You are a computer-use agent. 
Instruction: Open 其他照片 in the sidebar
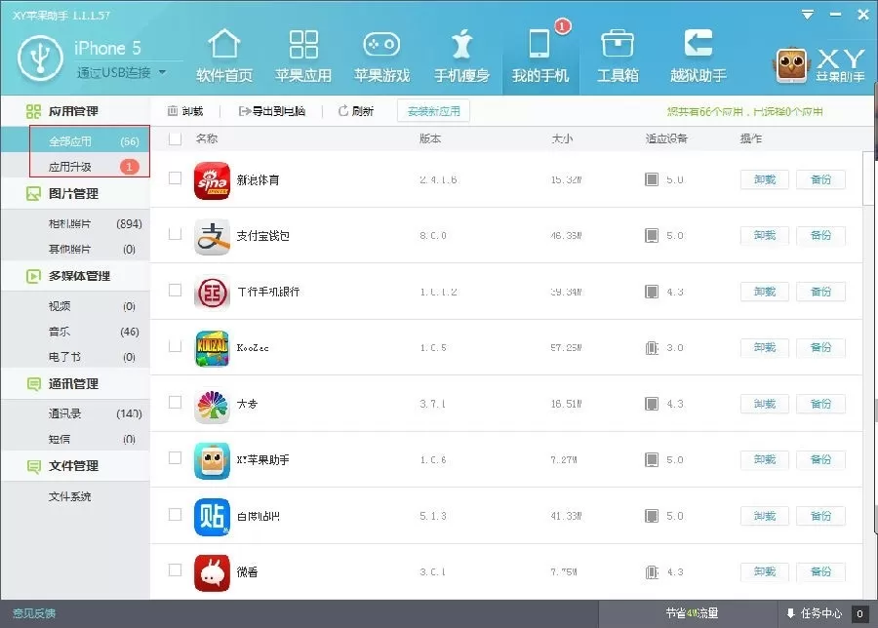pyautogui.click(x=75, y=249)
